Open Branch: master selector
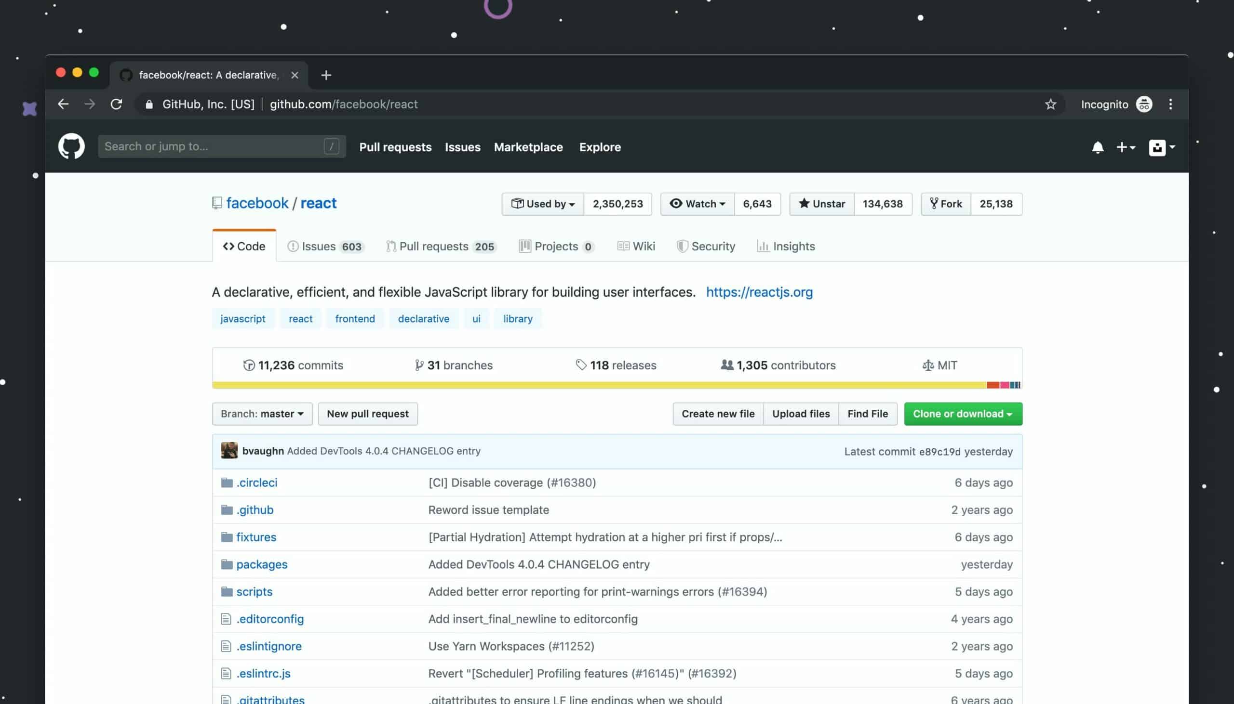1234x704 pixels. point(262,414)
